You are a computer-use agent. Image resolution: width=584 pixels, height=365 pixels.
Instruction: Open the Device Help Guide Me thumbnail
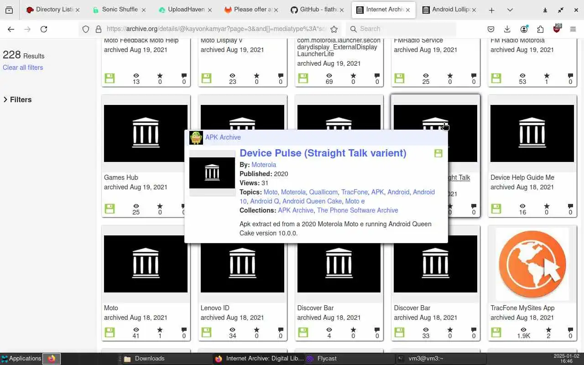[x=532, y=134]
